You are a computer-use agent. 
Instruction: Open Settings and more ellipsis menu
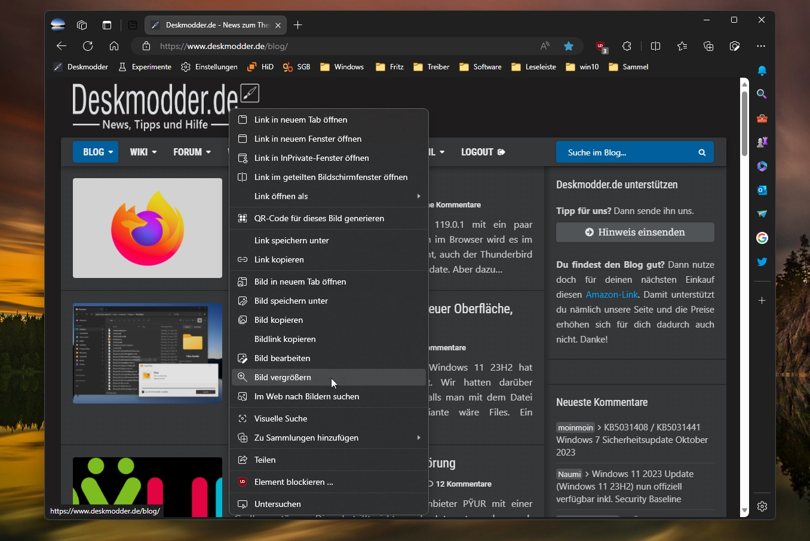(760, 46)
